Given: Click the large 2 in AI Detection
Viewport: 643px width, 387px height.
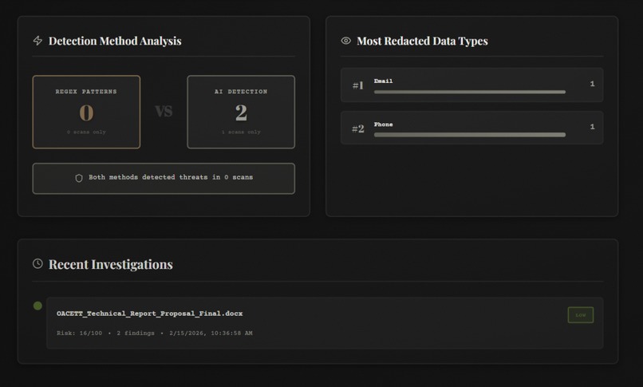Looking at the screenshot, I should [241, 113].
